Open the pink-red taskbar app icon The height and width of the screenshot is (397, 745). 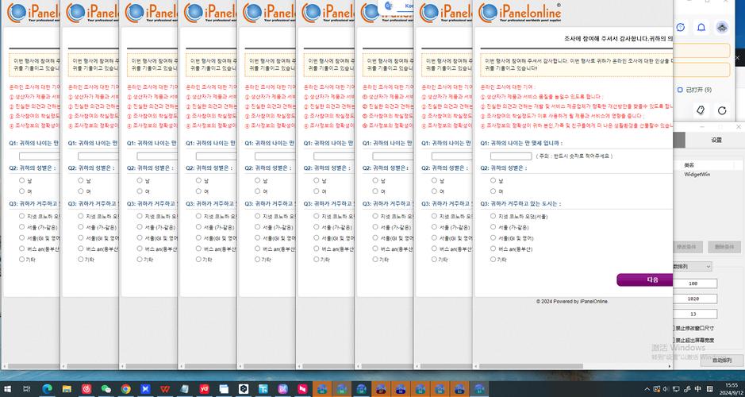302,388
